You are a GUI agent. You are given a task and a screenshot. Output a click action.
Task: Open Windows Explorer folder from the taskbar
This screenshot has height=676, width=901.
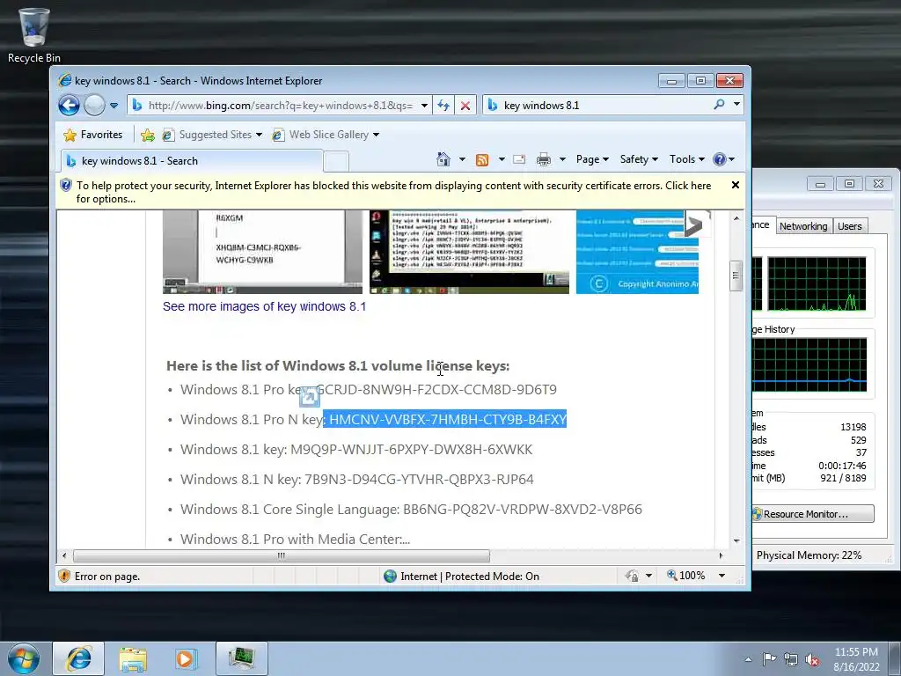pyautogui.click(x=133, y=659)
